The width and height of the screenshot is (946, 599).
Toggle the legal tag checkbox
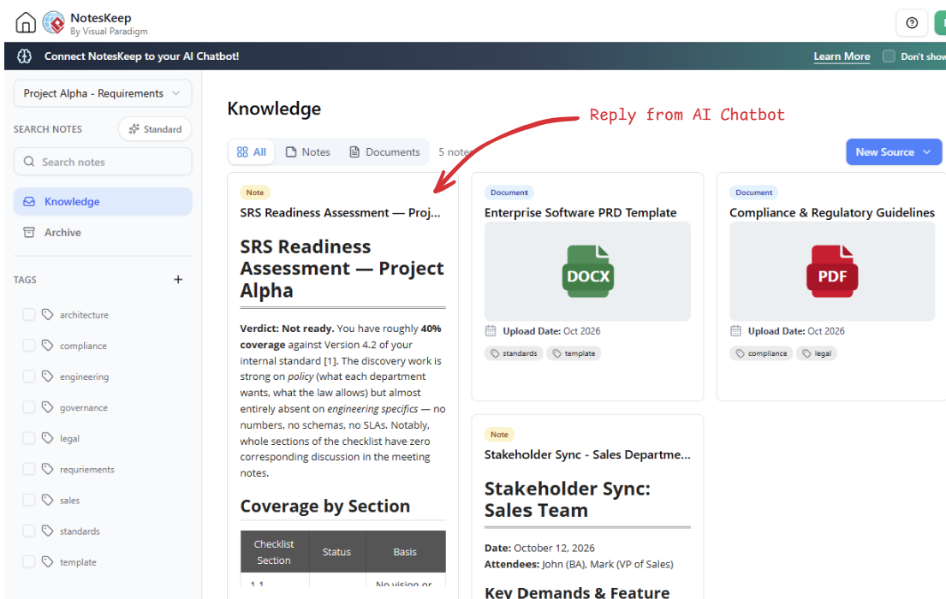[x=29, y=438]
